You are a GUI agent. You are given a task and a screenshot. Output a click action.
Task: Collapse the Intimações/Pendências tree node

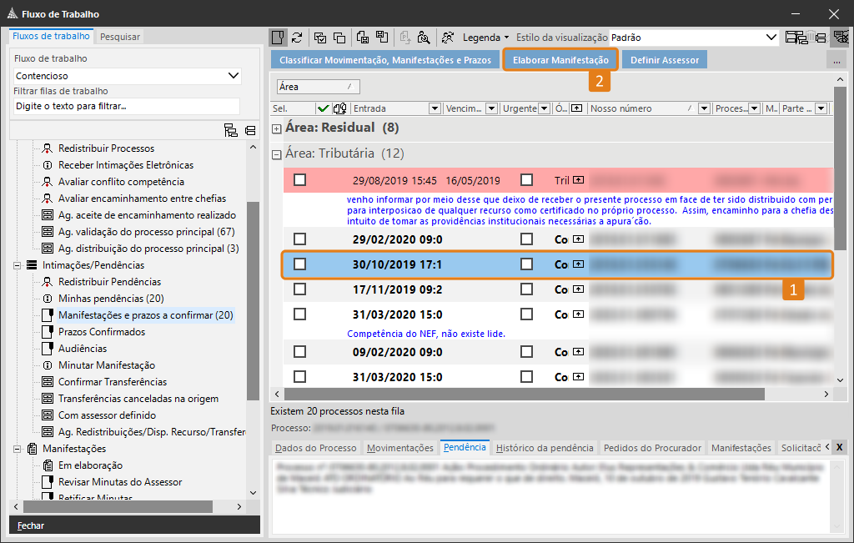17,266
